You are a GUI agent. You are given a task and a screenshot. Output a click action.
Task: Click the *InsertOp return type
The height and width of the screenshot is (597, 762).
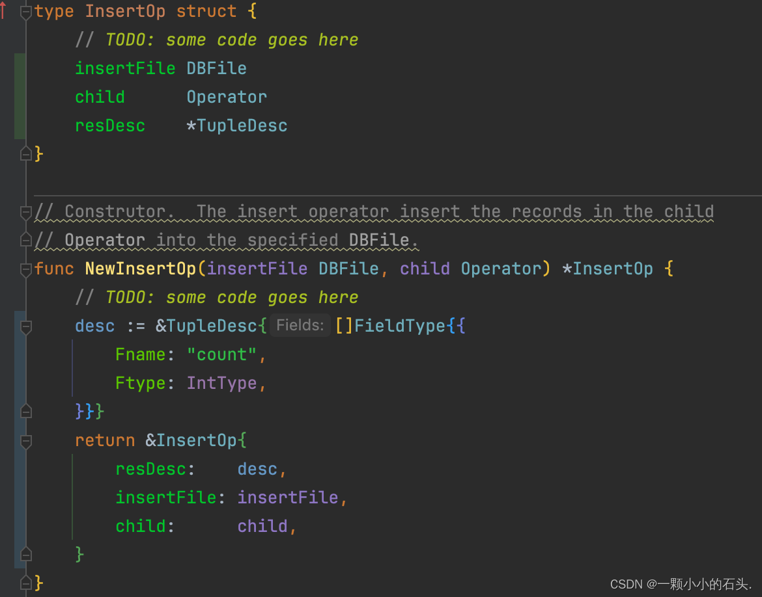click(608, 269)
